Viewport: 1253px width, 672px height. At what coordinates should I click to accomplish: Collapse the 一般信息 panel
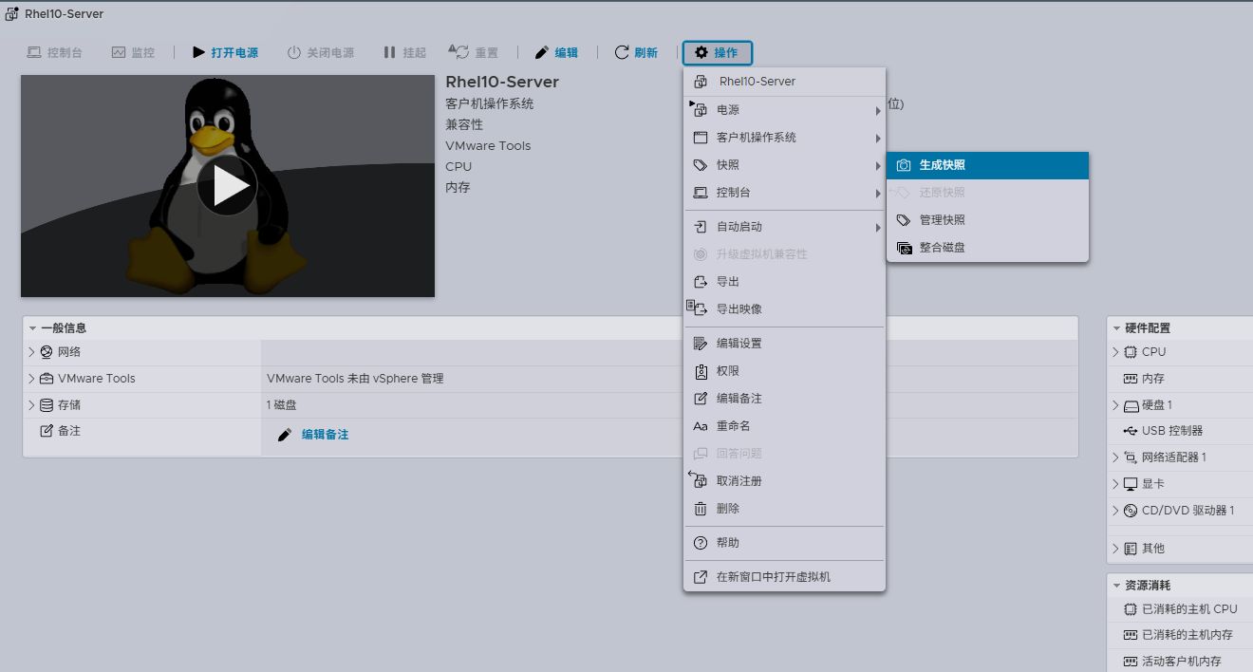[x=32, y=328]
